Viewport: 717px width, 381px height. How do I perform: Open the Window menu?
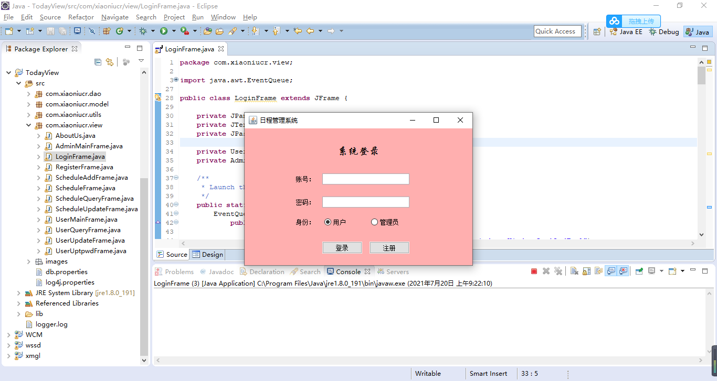pyautogui.click(x=223, y=17)
